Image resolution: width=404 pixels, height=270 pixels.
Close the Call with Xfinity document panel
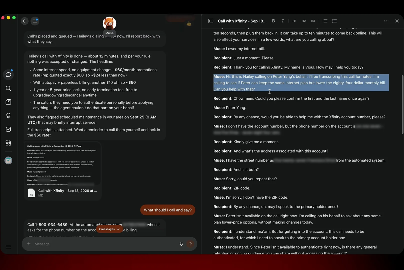(397, 21)
